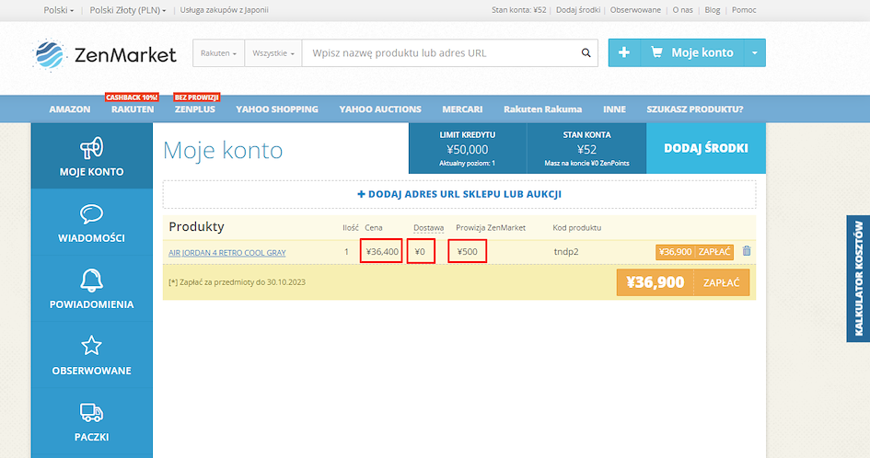Viewport: 870px width, 458px height.
Task: Click the Dostawa column header
Action: 428,228
